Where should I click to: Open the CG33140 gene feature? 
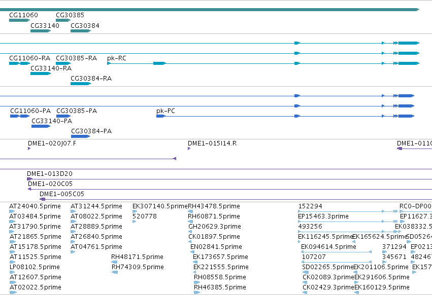(41, 31)
